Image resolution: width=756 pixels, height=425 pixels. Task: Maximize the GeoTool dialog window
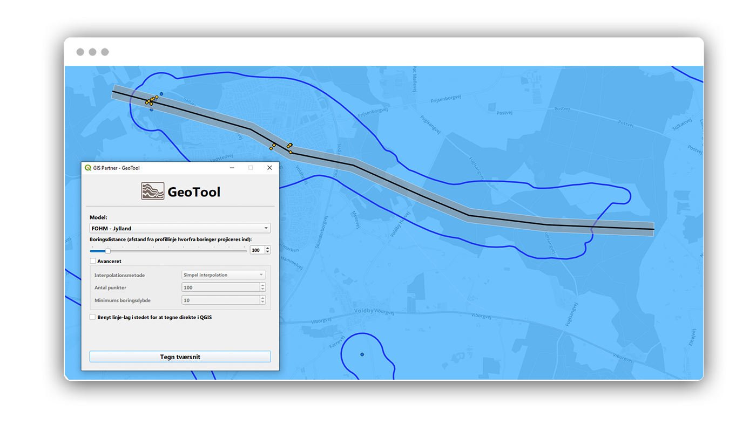click(x=251, y=168)
